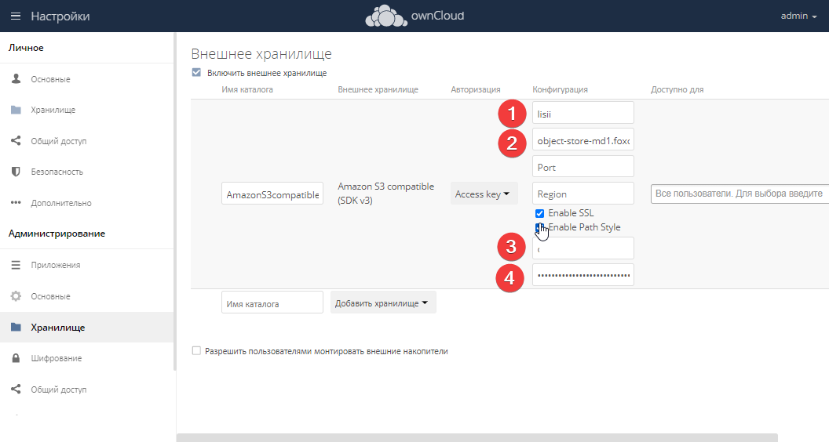Toggle the Enable Path Style checkbox
The image size is (829, 442).
[x=539, y=227]
